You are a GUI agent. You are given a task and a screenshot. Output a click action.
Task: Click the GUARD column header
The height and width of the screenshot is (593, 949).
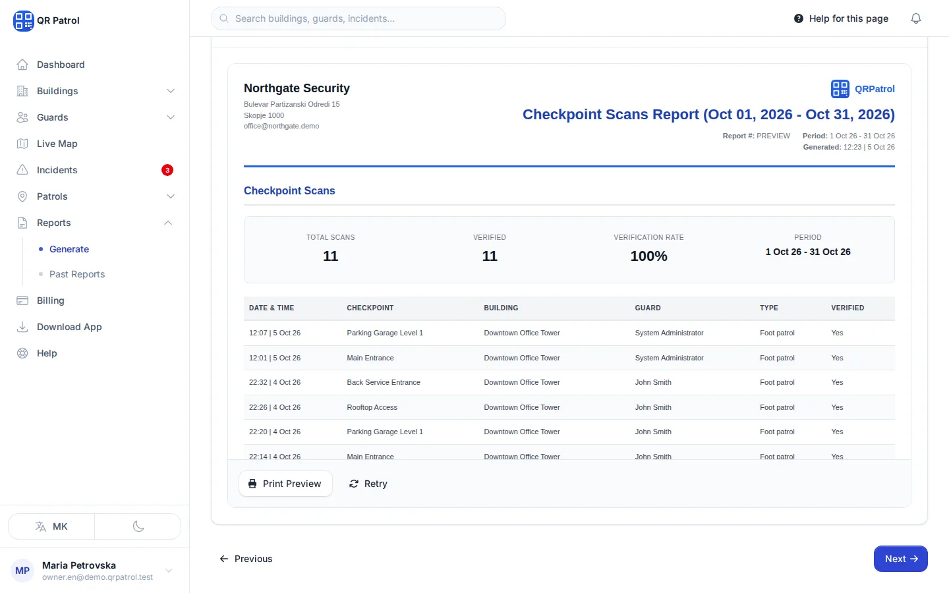(648, 308)
